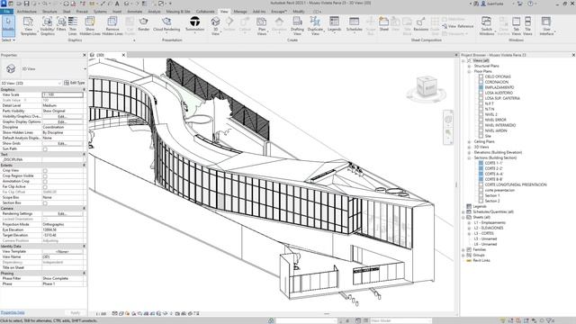This screenshot has height=324, width=576.
Task: Close the {3D} view tab
Action: 123,55
